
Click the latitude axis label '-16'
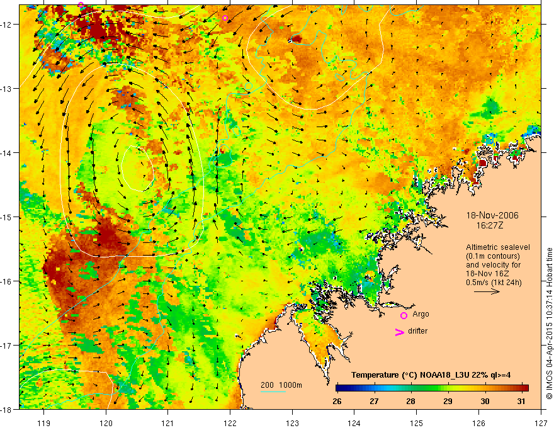click(x=7, y=281)
